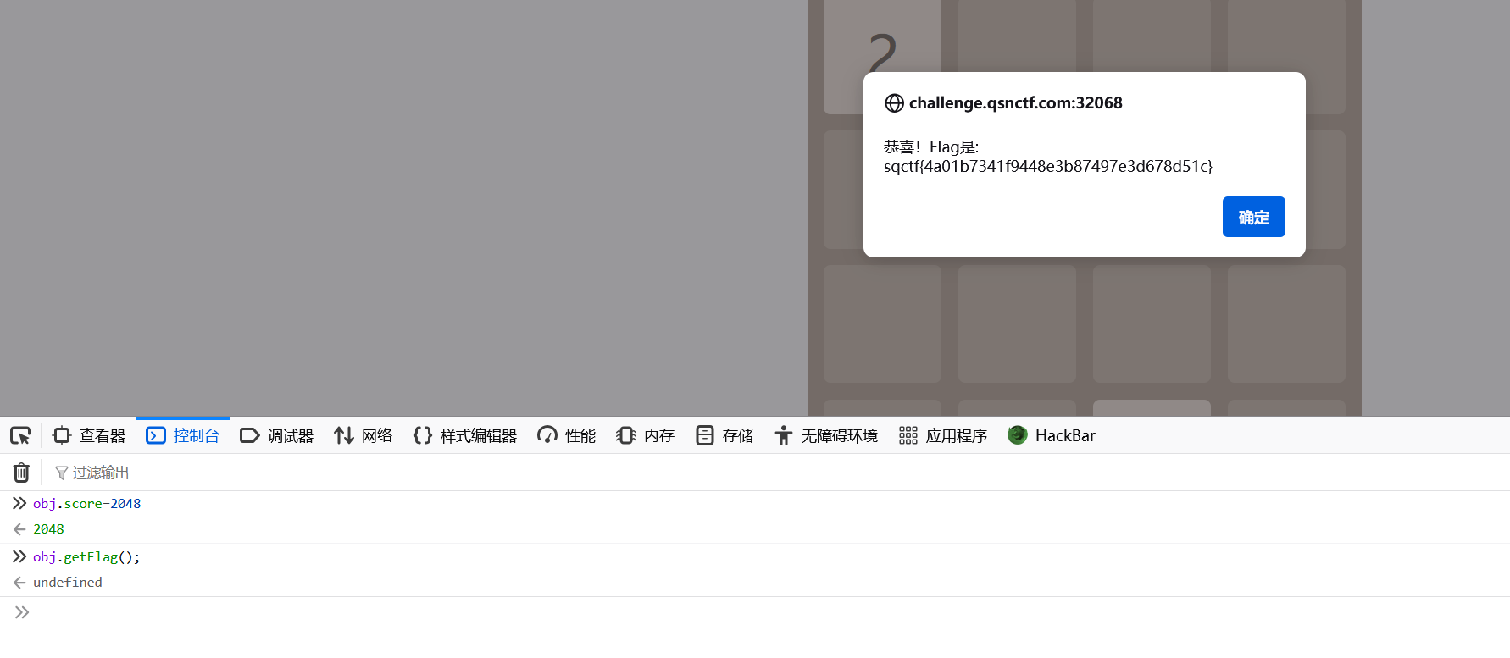Switch to the Console (控制台) tab

(183, 436)
